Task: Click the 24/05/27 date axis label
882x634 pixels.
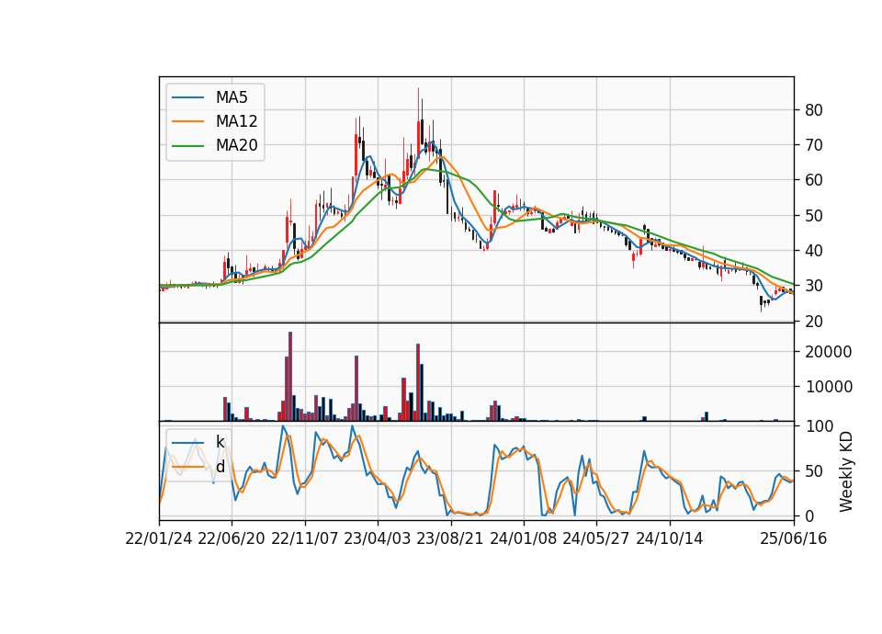Action: click(x=595, y=538)
